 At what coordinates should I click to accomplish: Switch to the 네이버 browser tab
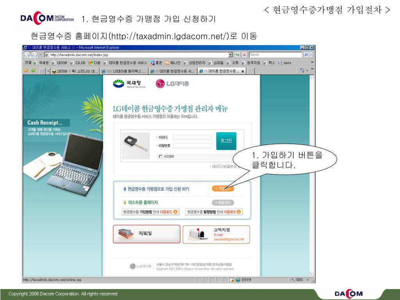click(75, 71)
